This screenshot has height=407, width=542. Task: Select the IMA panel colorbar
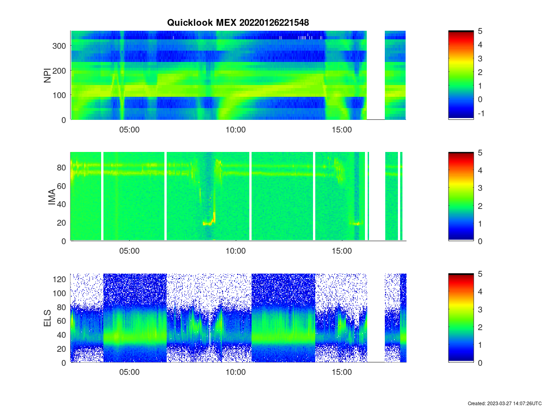click(461, 197)
